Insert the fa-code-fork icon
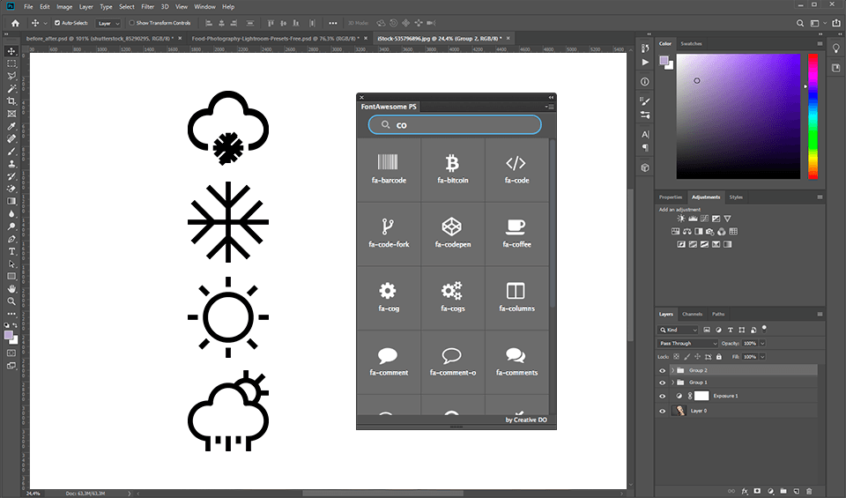This screenshot has width=846, height=498. click(389, 234)
